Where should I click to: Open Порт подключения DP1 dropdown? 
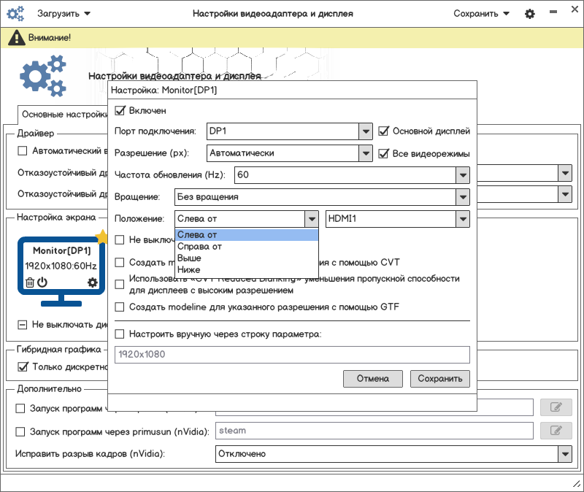(290, 131)
